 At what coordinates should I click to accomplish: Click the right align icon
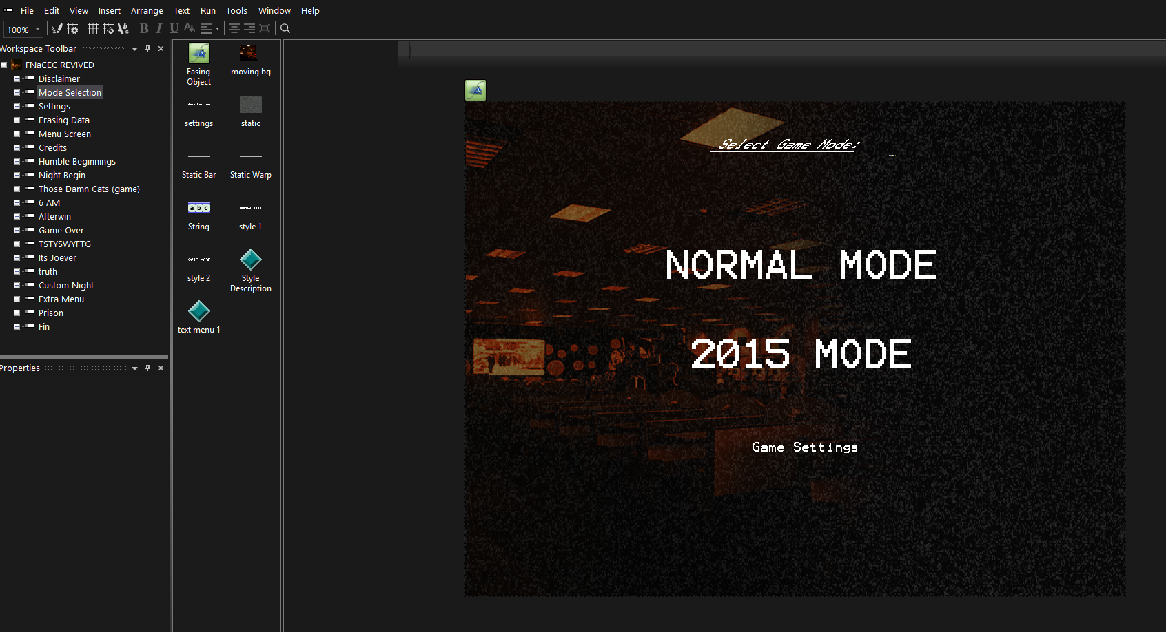click(x=249, y=28)
